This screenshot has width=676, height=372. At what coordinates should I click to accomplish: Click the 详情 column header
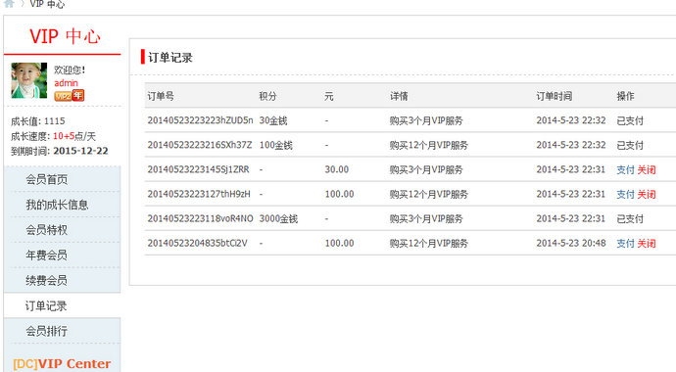[399, 96]
